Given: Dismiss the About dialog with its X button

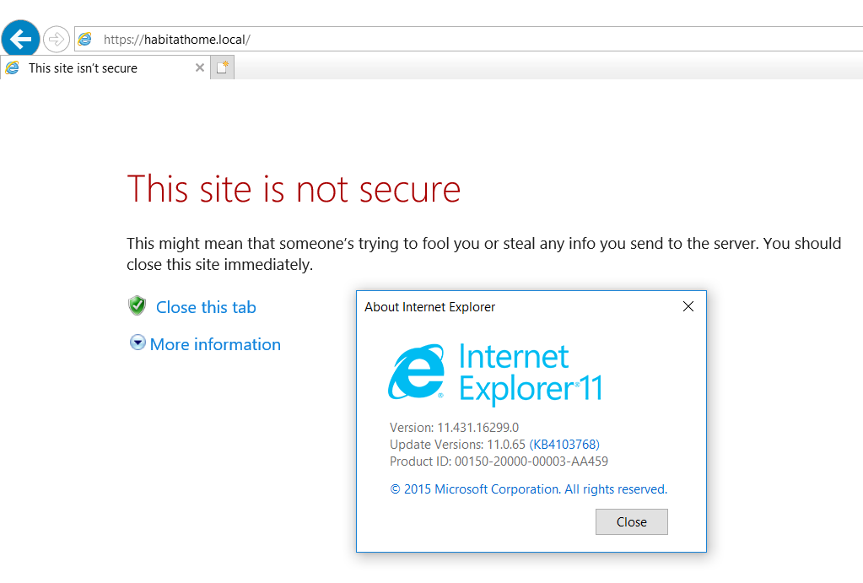Looking at the screenshot, I should [x=688, y=306].
